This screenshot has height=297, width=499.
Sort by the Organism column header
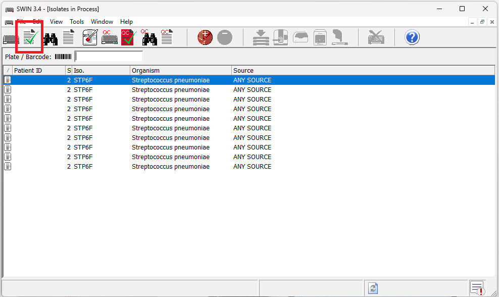pyautogui.click(x=181, y=70)
